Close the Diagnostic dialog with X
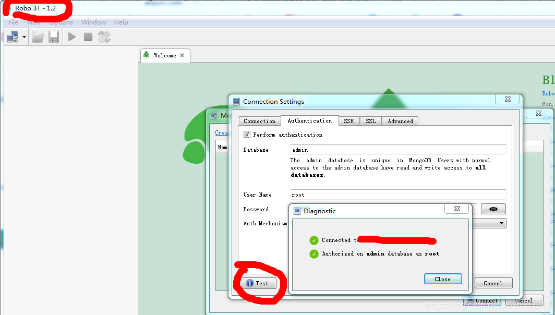 point(457,209)
